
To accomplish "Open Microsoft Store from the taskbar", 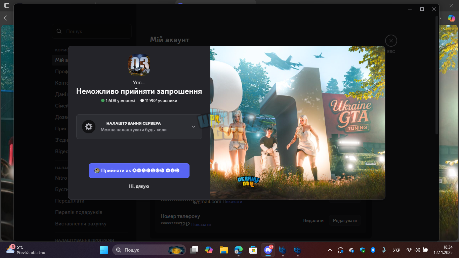I will coord(253,250).
